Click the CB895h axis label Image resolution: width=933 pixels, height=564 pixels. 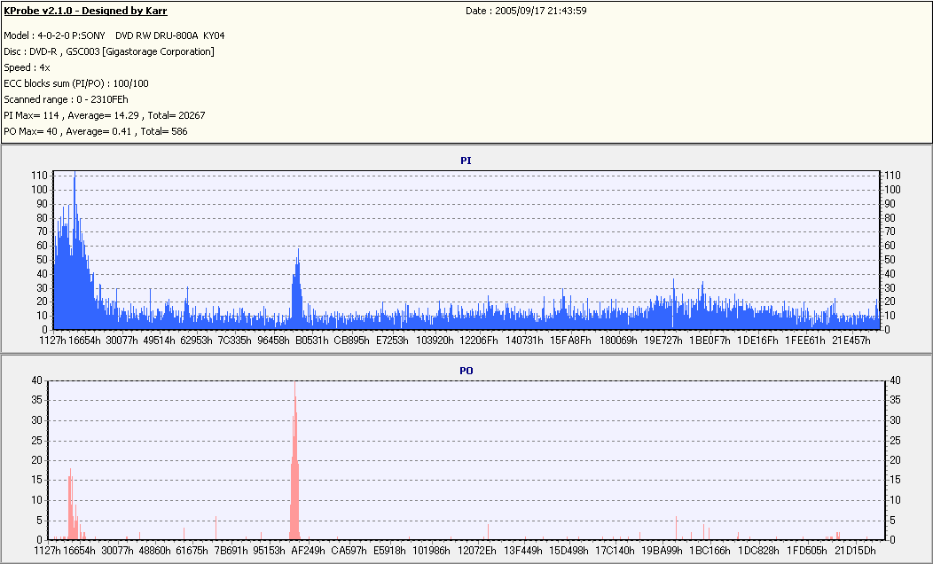pos(351,341)
